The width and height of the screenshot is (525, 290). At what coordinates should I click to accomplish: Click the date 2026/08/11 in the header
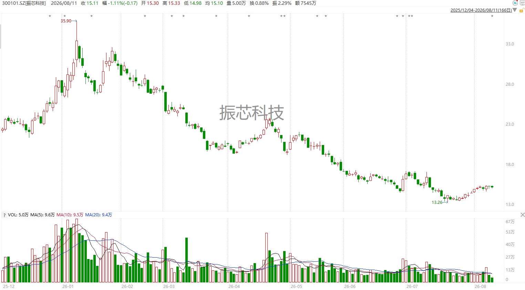pyautogui.click(x=64, y=3)
